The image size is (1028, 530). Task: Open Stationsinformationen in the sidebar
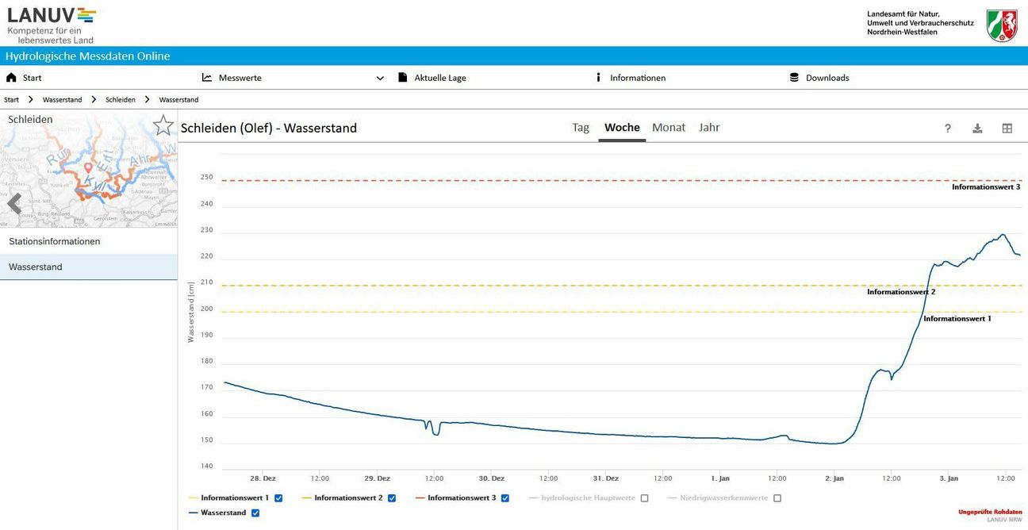point(55,241)
